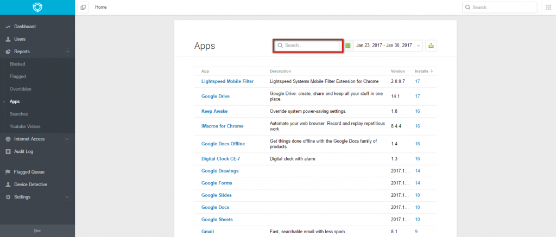The height and width of the screenshot is (237, 556).
Task: Expand the Internet Access chevron
Action: coord(67,139)
